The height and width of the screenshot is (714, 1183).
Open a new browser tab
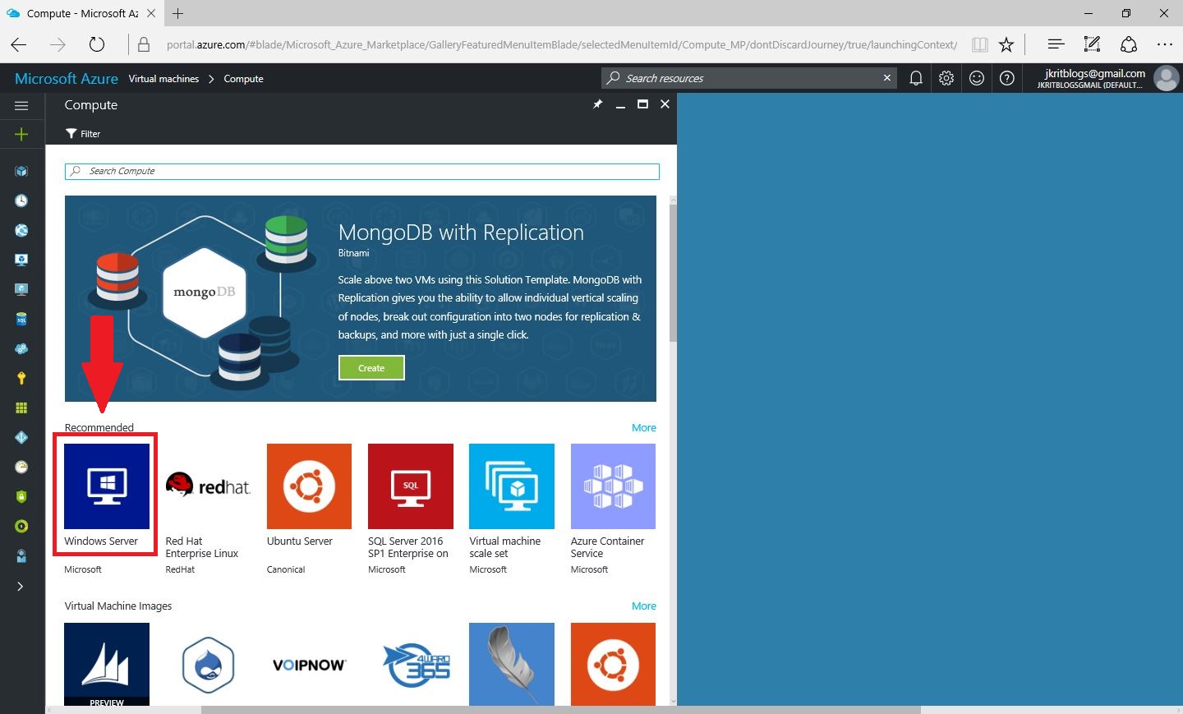177,13
